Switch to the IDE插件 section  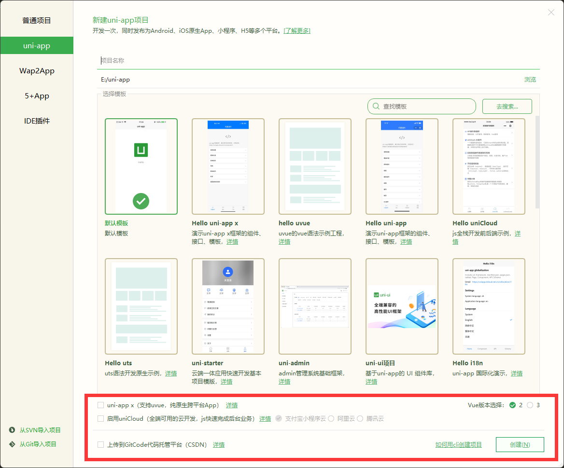[x=37, y=121]
